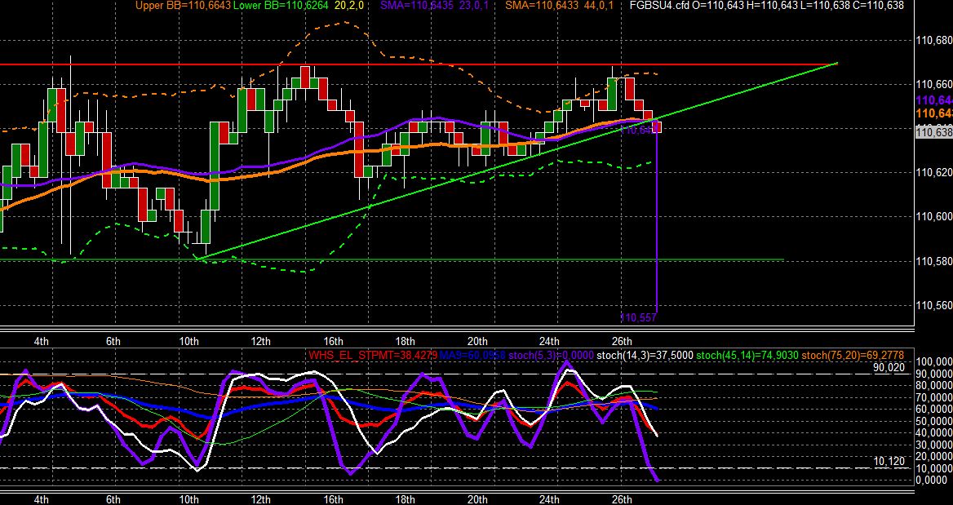This screenshot has height=505, width=953.
Task: Click the purple SMA price tag on the axis
Action: (x=934, y=100)
